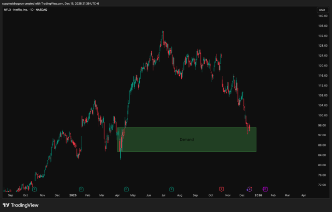Open green earnings marker just before Feb 2025
Viewport: 332px width, 212px height.
click(81, 189)
